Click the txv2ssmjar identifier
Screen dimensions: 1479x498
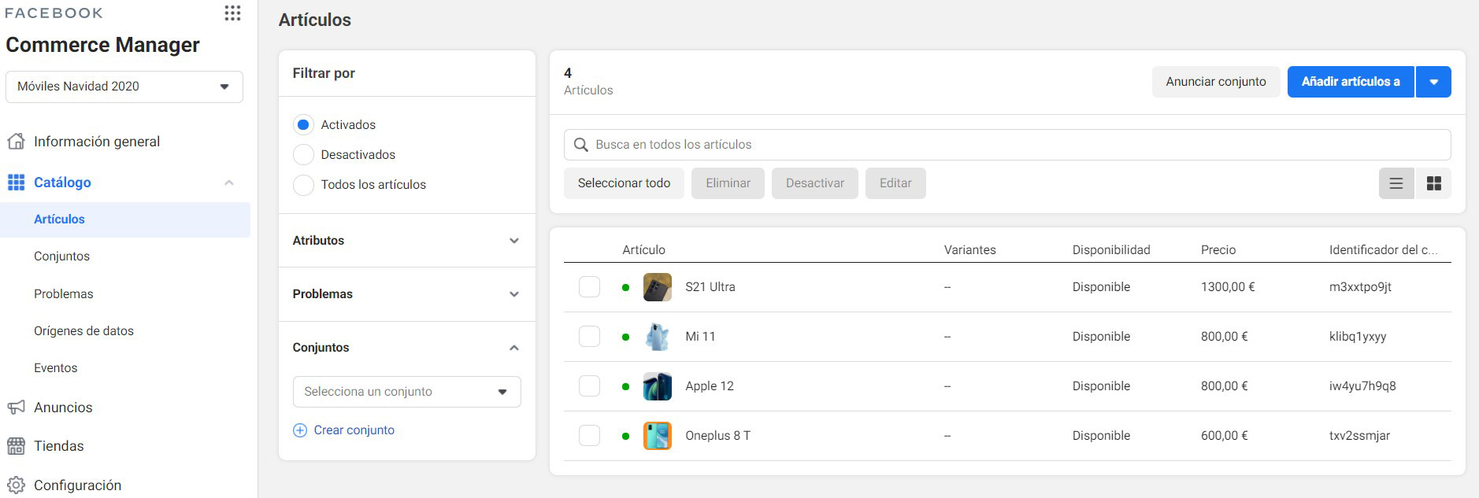(x=1360, y=436)
